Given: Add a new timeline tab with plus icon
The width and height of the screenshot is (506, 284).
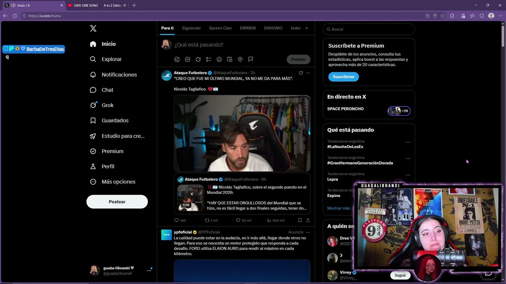Looking at the screenshot, I should [x=306, y=28].
